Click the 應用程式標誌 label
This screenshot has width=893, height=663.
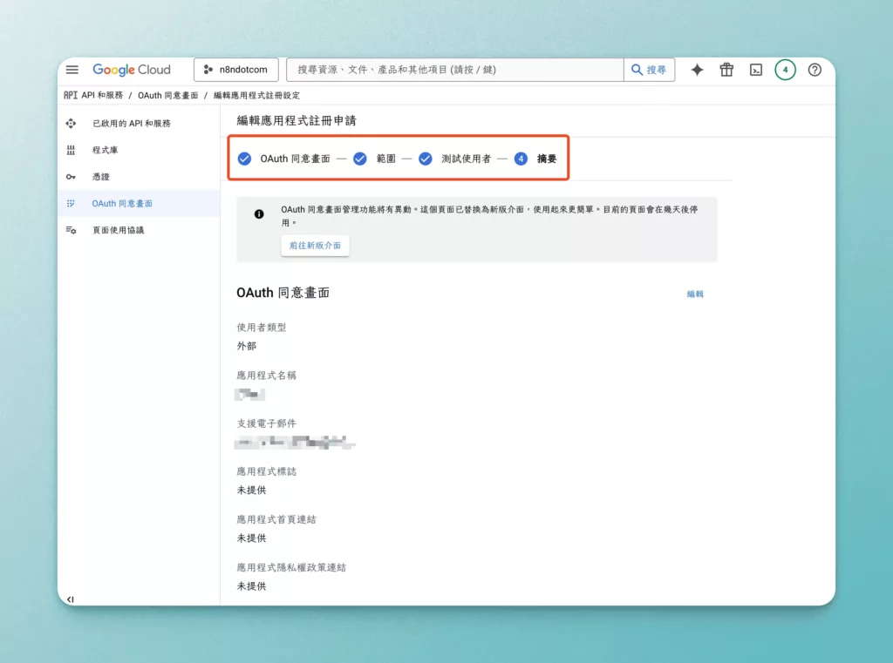(x=267, y=471)
